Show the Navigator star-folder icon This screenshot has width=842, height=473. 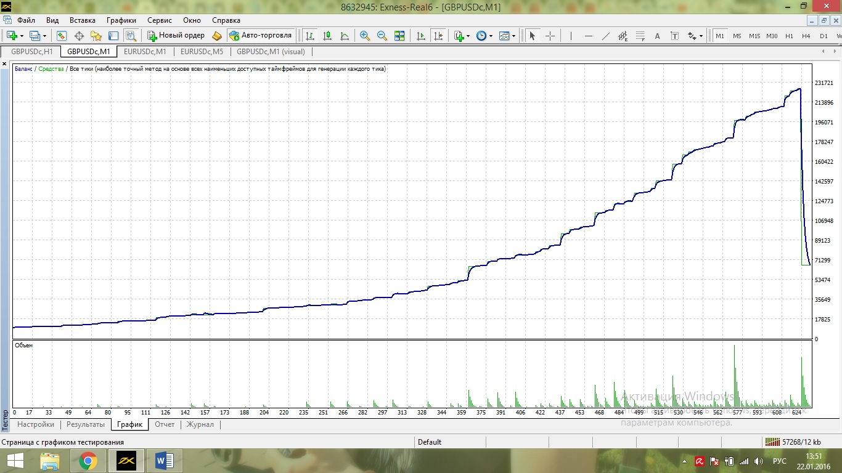point(96,36)
